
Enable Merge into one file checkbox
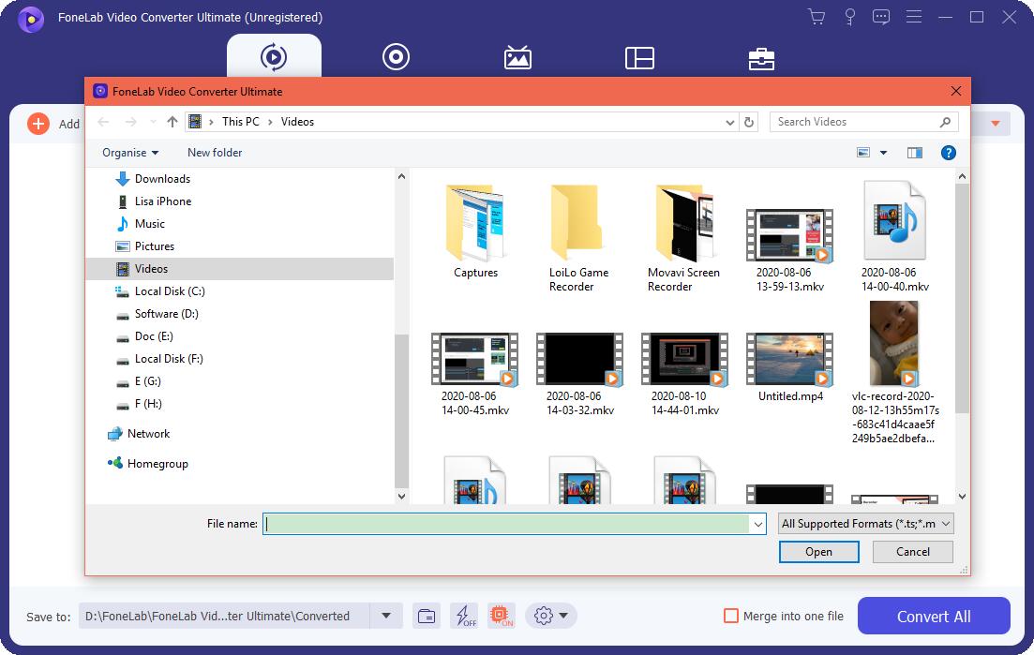click(x=730, y=617)
